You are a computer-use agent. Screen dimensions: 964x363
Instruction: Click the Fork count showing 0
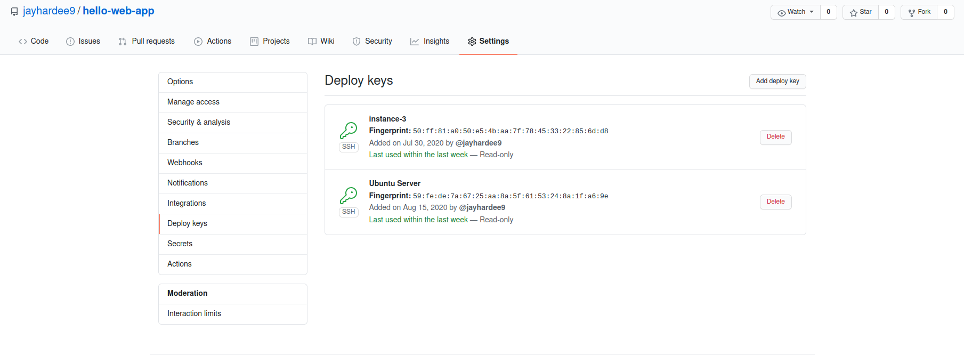946,12
